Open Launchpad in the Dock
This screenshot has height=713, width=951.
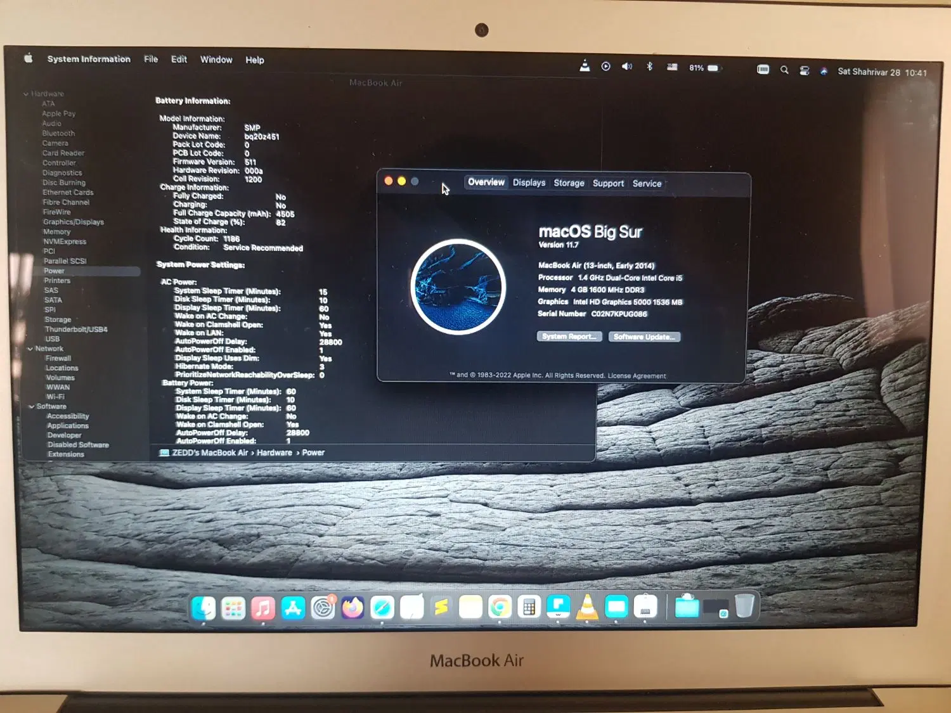tap(233, 608)
